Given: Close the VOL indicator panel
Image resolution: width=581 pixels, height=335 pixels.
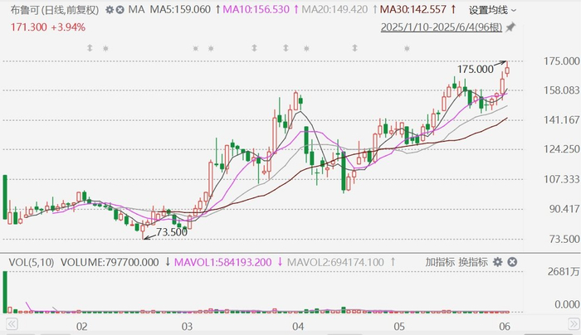Looking at the screenshot, I should (x=512, y=262).
